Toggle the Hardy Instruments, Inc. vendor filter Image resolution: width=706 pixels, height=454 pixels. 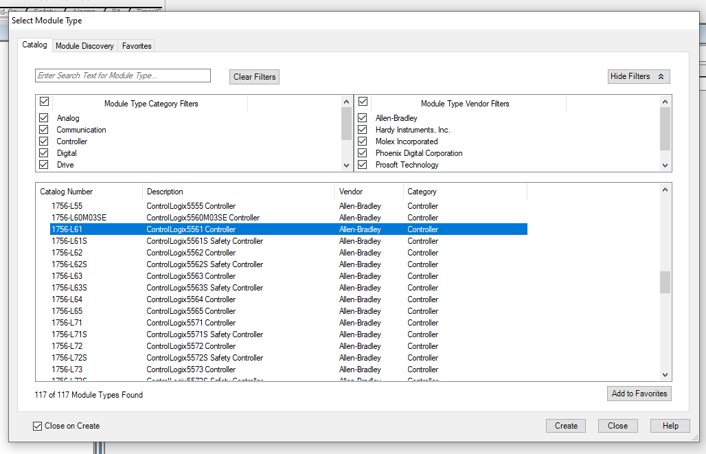coord(363,130)
